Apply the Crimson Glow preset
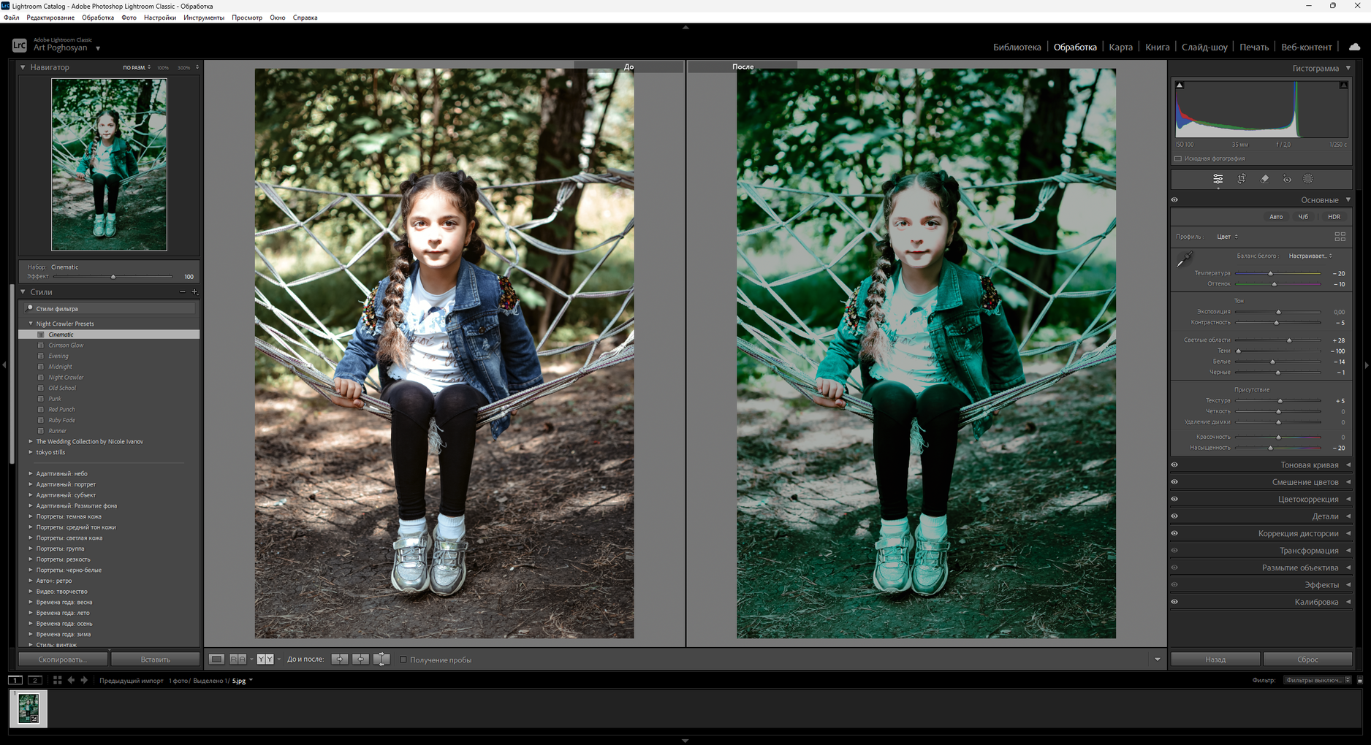The image size is (1371, 745). coord(110,345)
